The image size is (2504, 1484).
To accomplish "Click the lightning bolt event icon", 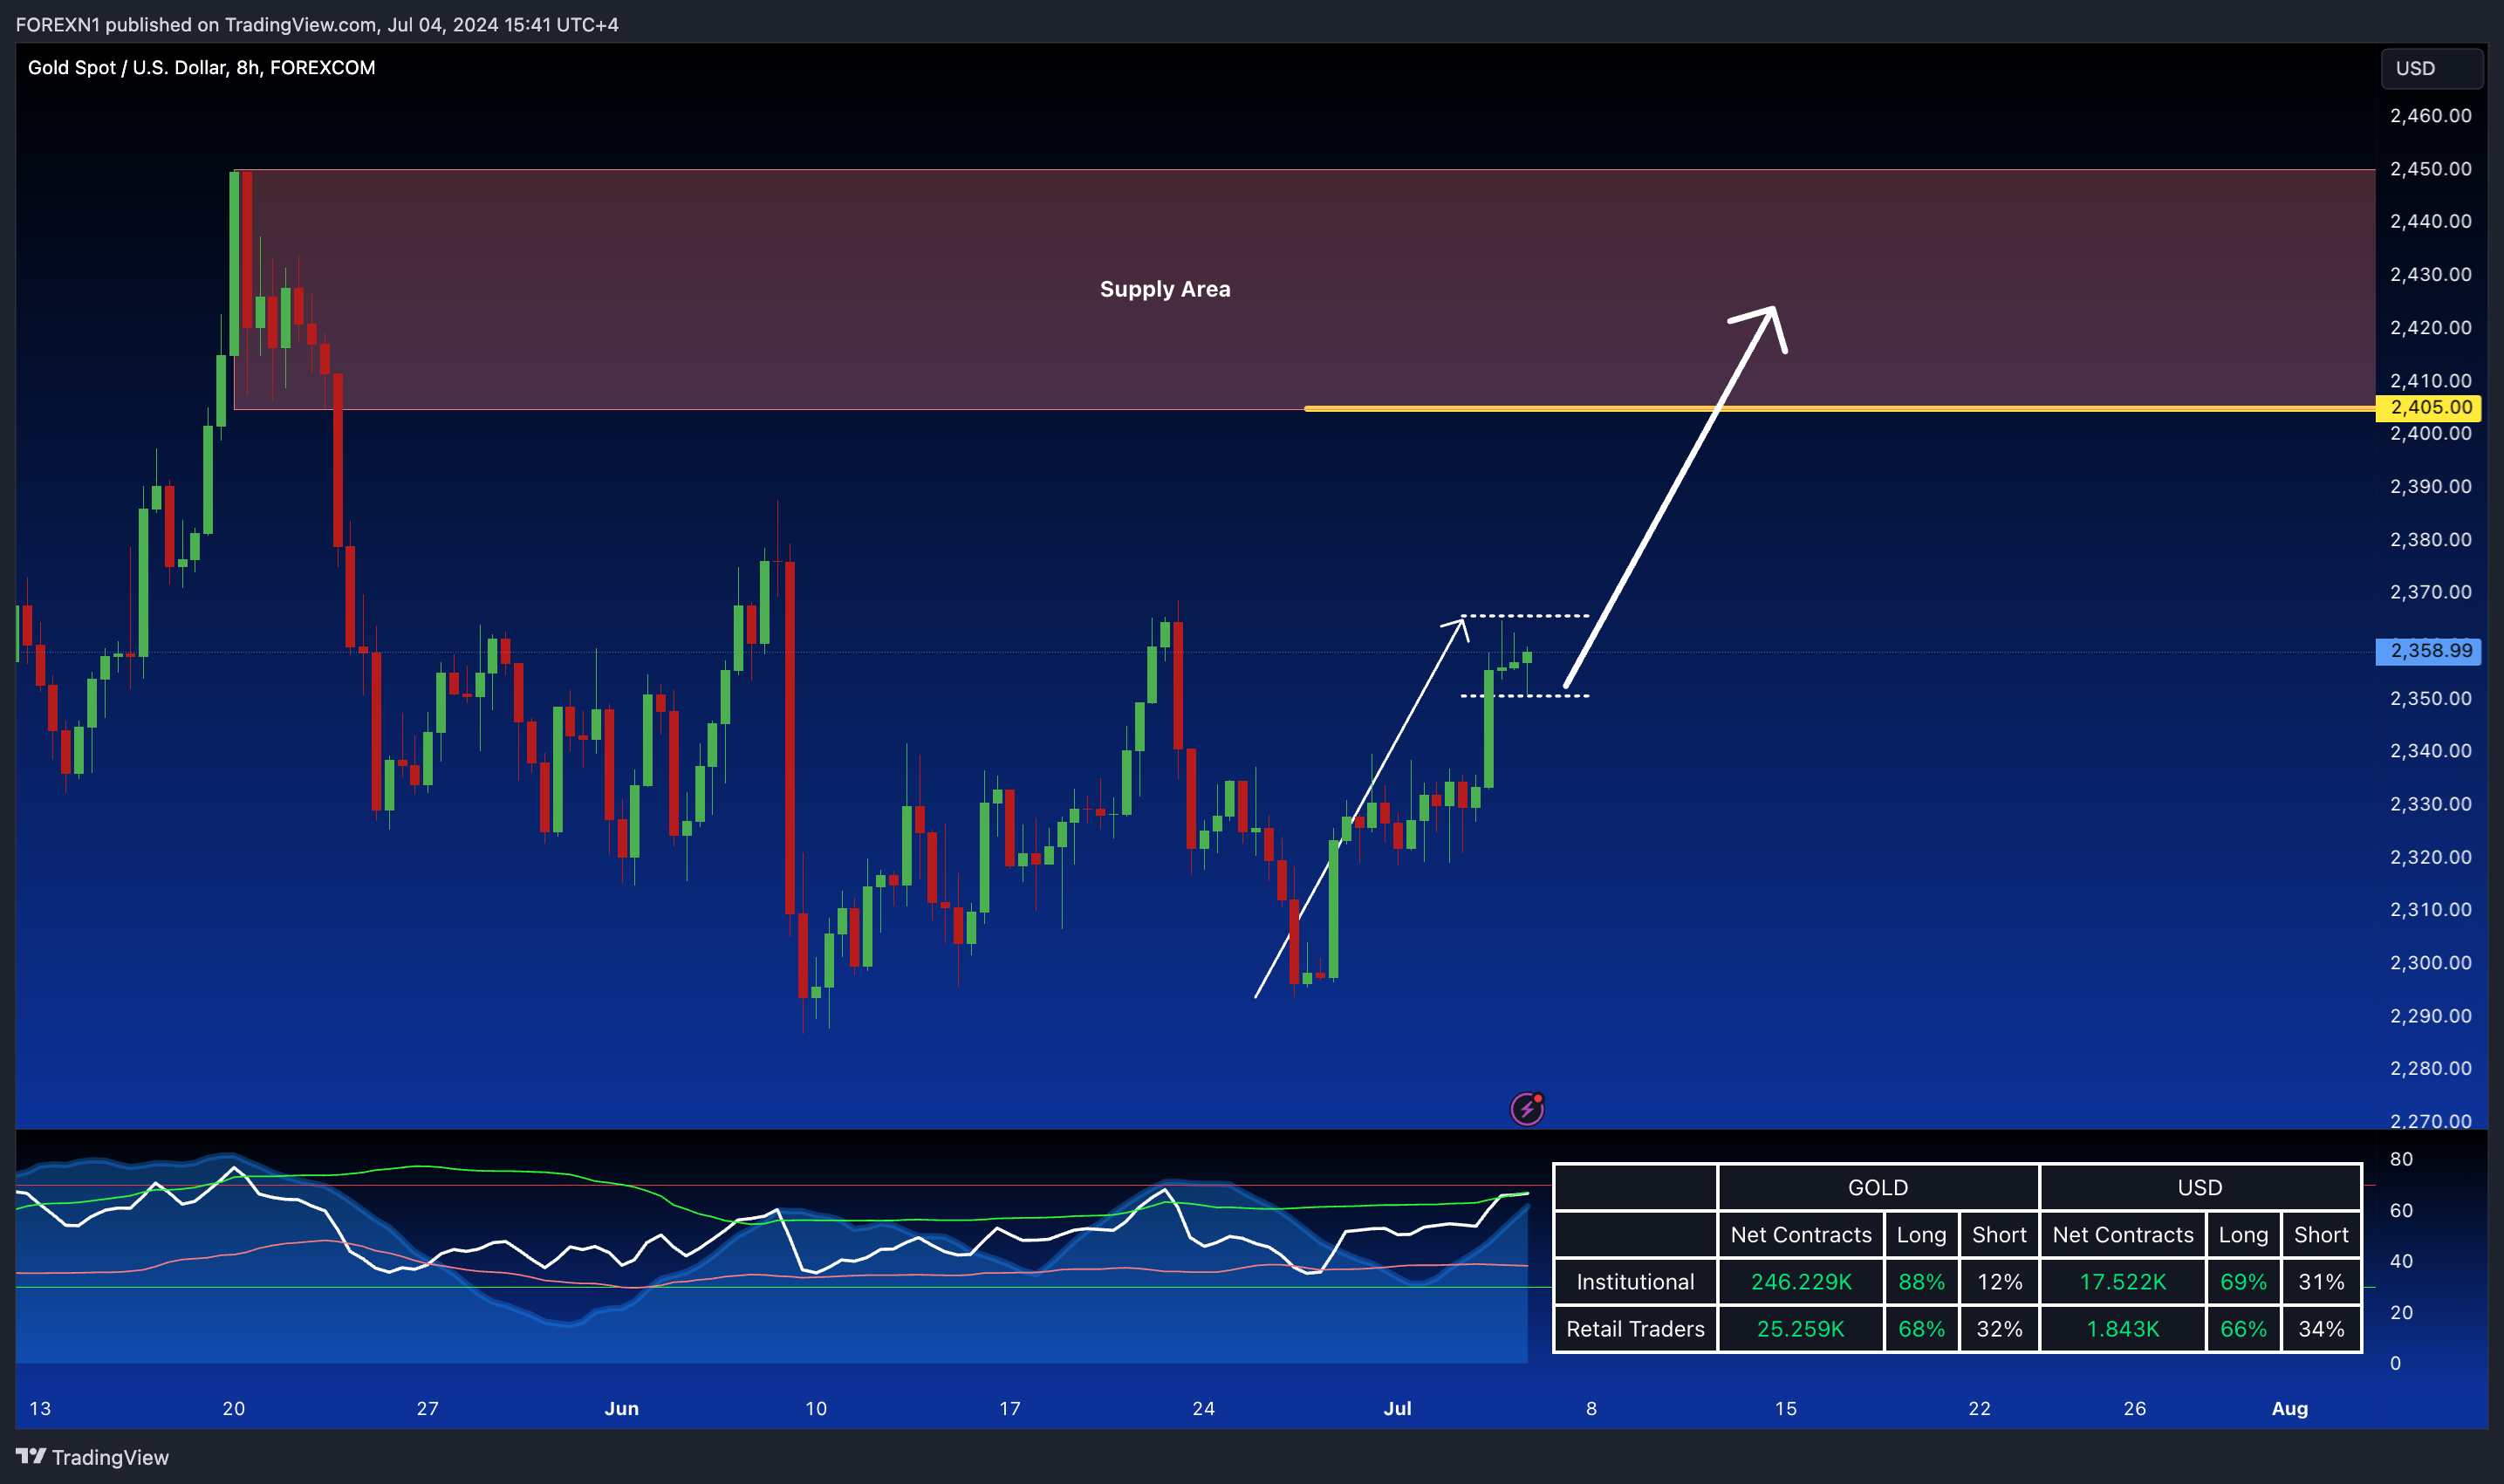I will tap(1526, 1108).
